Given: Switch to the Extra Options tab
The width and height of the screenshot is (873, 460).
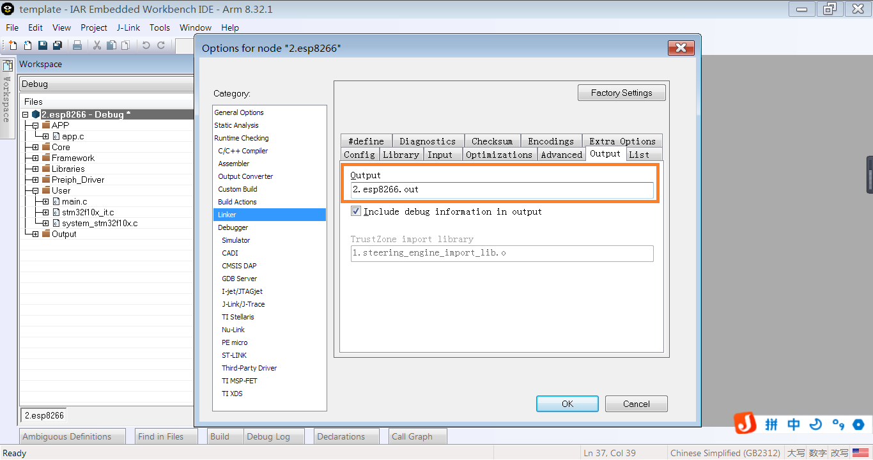Looking at the screenshot, I should [x=622, y=141].
